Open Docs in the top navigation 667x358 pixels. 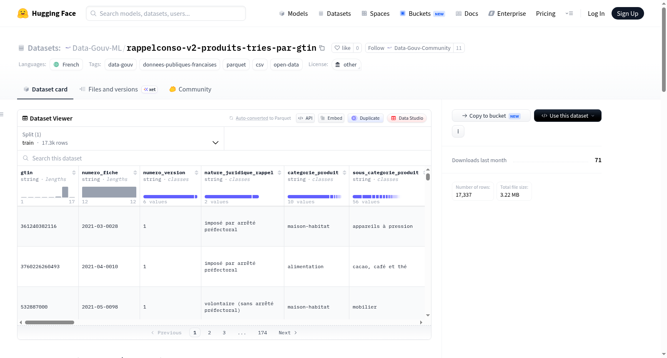coord(466,13)
